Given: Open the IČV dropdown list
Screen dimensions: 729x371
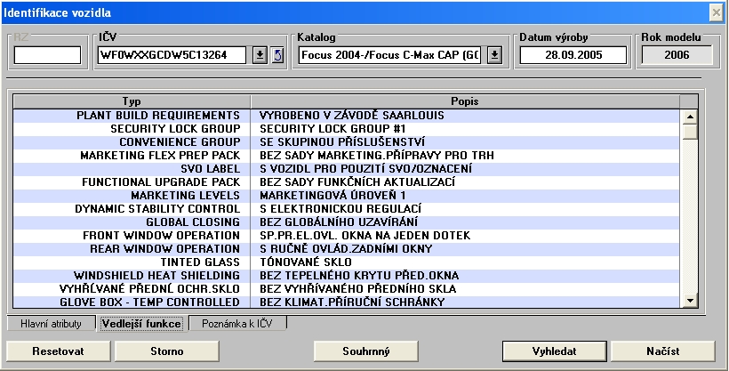Looking at the screenshot, I should [260, 55].
